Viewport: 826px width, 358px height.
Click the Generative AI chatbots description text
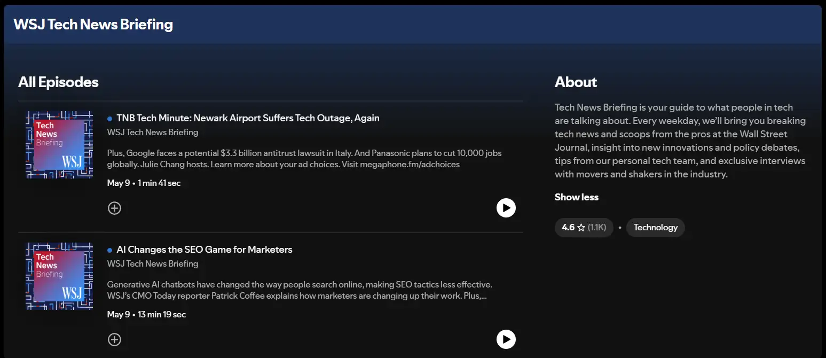click(300, 290)
